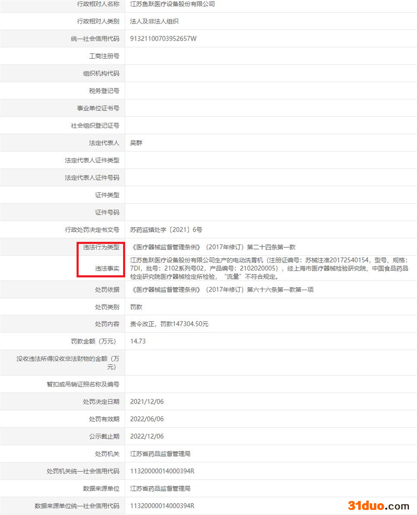Click the 处罚依据 value citing 第六十六条
The height and width of the screenshot is (515, 417).
pyautogui.click(x=222, y=290)
